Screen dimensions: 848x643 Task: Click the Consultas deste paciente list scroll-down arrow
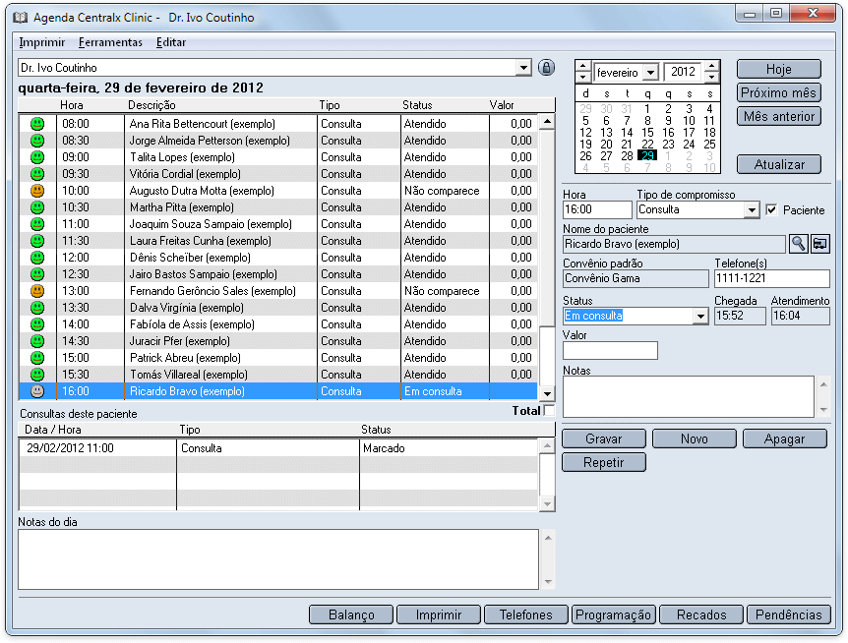click(x=547, y=503)
